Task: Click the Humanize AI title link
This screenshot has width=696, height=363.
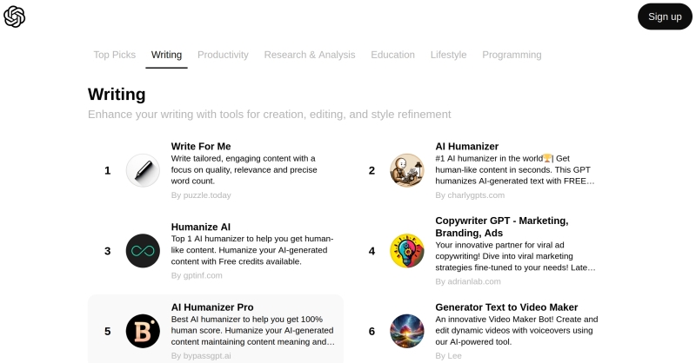Action: [x=201, y=227]
